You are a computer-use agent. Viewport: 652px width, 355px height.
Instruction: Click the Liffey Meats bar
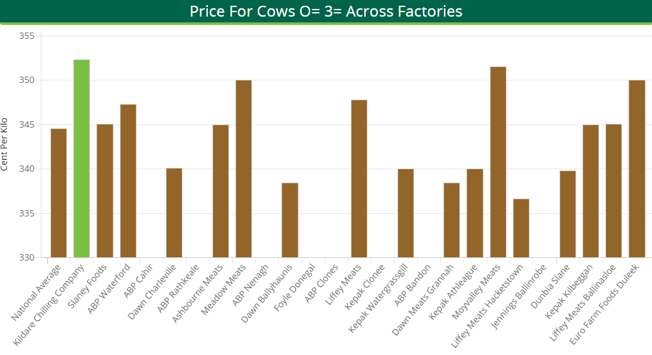coord(359,179)
